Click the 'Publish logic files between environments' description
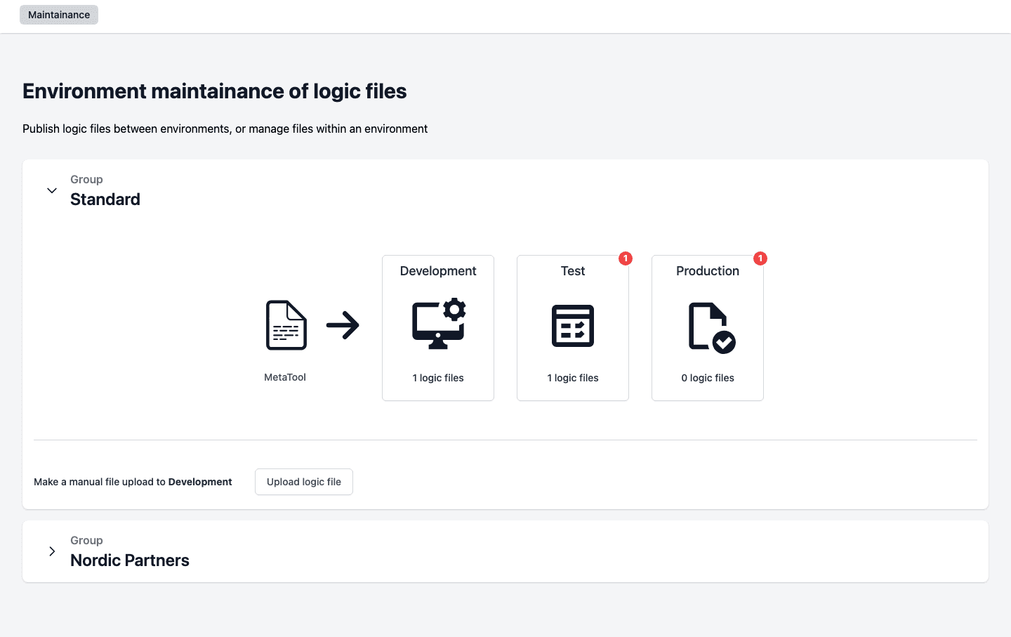Image resolution: width=1011 pixels, height=637 pixels. 225,129
